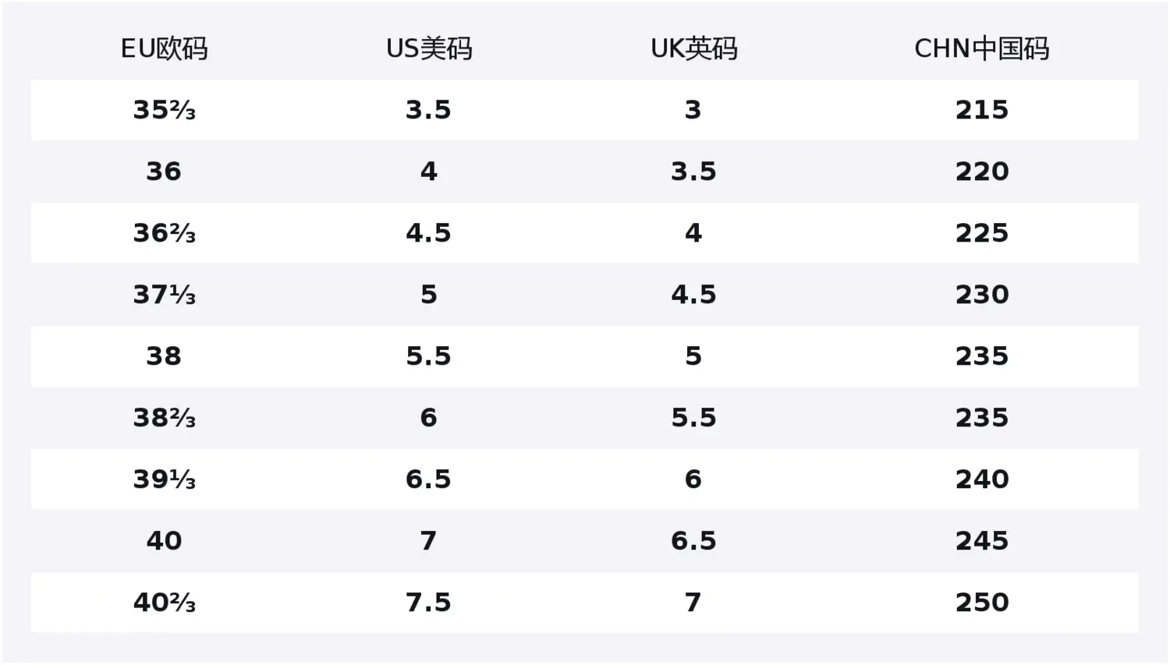This screenshot has height=665, width=1170.
Task: Select US size 7.5 in last row
Action: (x=428, y=603)
